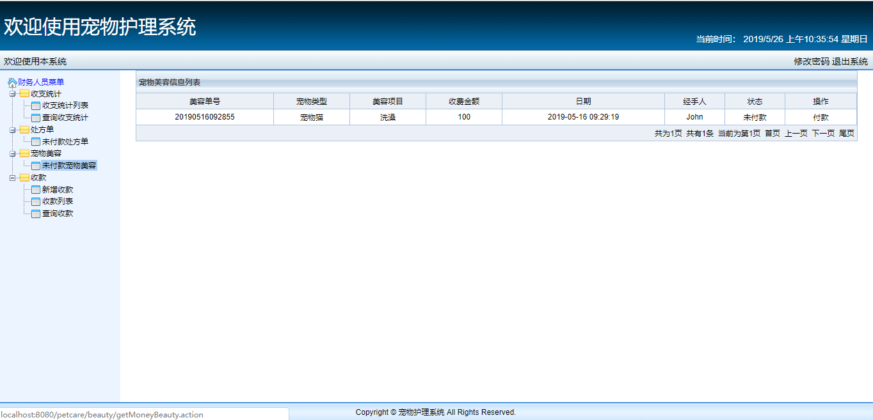Click the folder icon of 收款
Image resolution: width=873 pixels, height=420 pixels.
(x=24, y=178)
